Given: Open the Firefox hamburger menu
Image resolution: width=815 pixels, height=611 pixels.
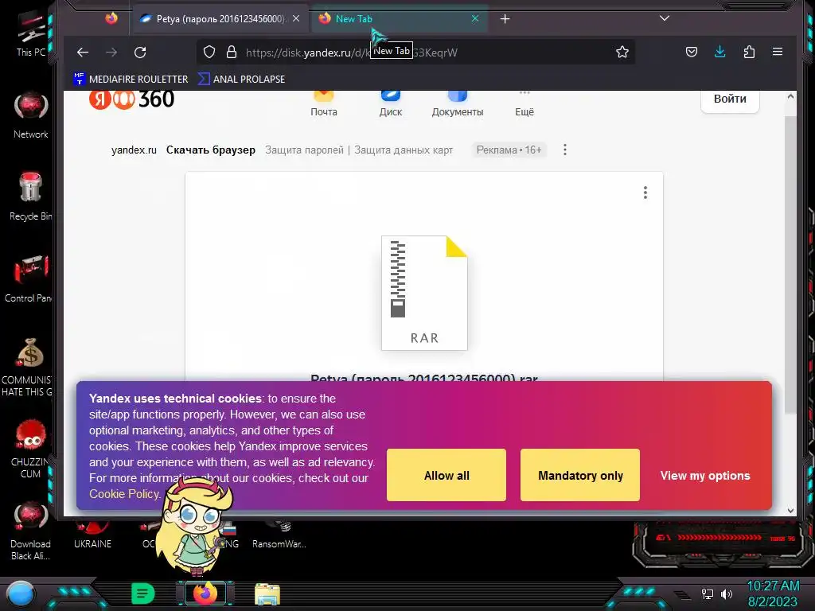Looking at the screenshot, I should [778, 52].
